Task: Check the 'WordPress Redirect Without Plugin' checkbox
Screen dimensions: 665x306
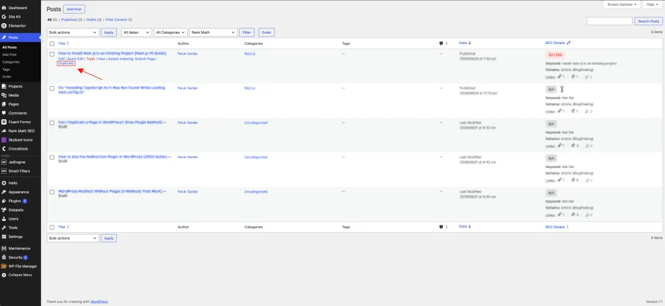Action: pyautogui.click(x=52, y=192)
